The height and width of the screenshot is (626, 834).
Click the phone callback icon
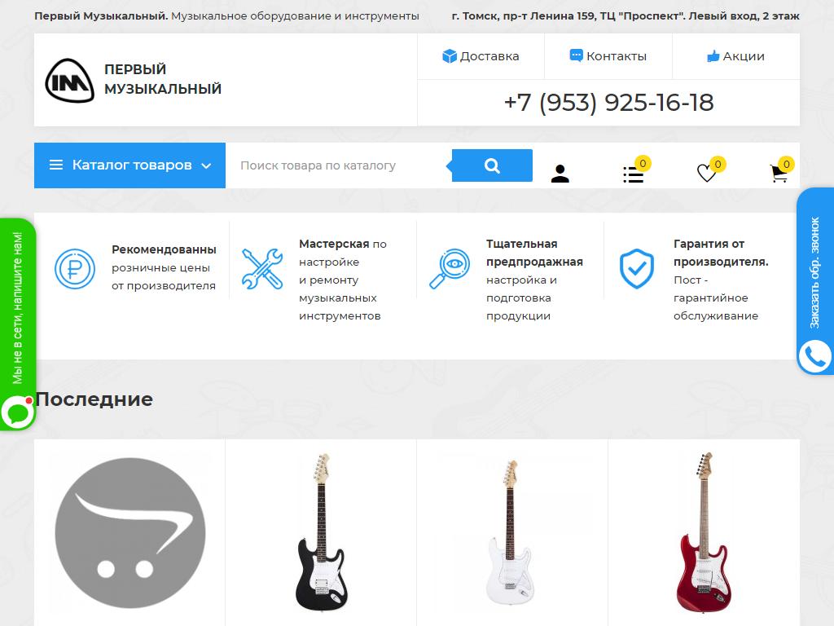[x=814, y=357]
